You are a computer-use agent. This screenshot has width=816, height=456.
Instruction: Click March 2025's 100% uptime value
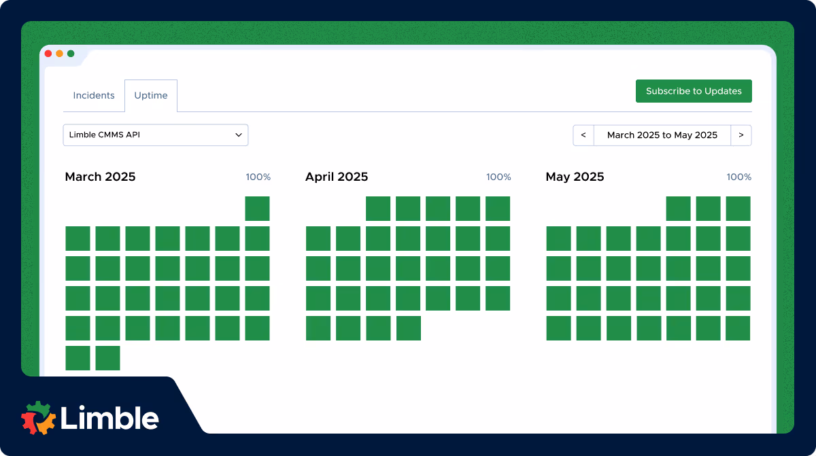pos(258,177)
